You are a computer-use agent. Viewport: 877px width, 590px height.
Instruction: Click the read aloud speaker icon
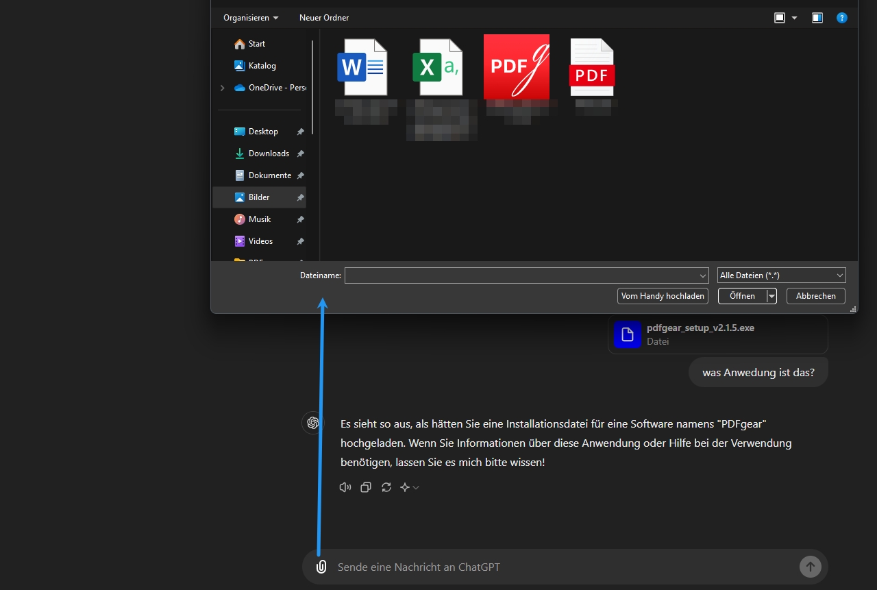(345, 487)
